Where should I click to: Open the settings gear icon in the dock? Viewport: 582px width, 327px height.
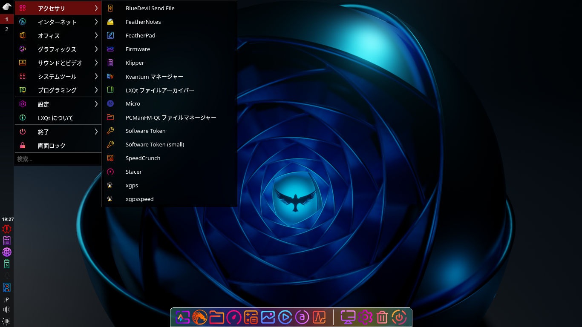point(365,317)
